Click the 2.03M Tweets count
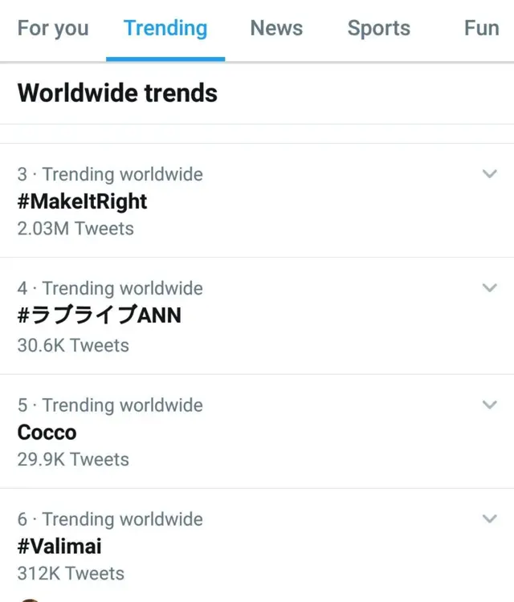Viewport: 514px width, 602px height. coord(75,228)
